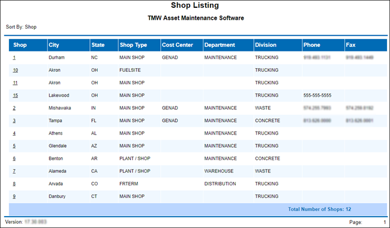Click the Shop Type column header
The height and width of the screenshot is (228, 390).
click(x=133, y=45)
